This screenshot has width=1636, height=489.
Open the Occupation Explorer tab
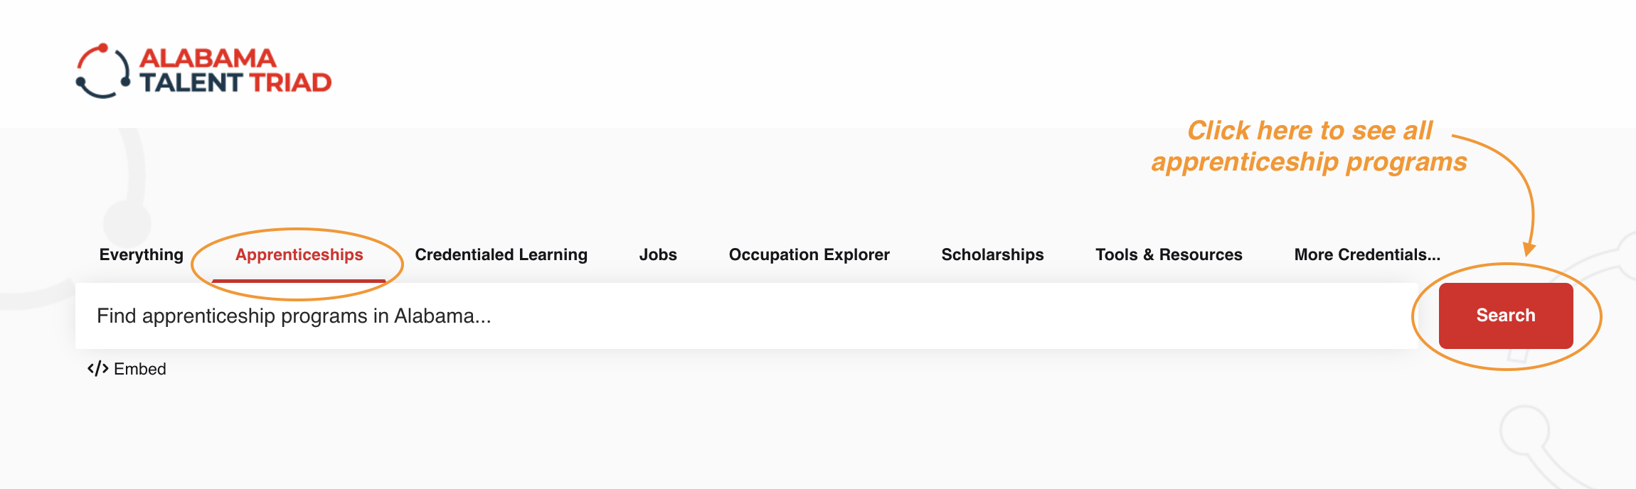click(x=809, y=254)
